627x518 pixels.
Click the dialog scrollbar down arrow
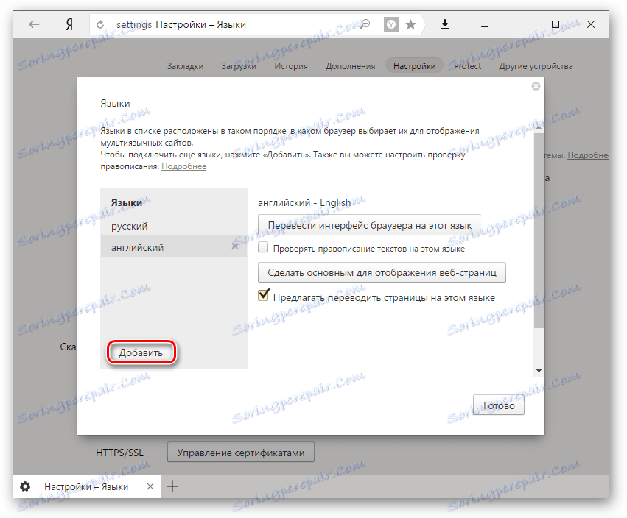point(539,371)
